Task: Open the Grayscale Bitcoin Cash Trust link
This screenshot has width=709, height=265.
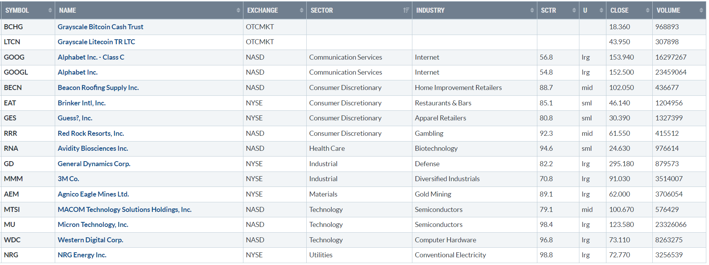Action: point(100,27)
